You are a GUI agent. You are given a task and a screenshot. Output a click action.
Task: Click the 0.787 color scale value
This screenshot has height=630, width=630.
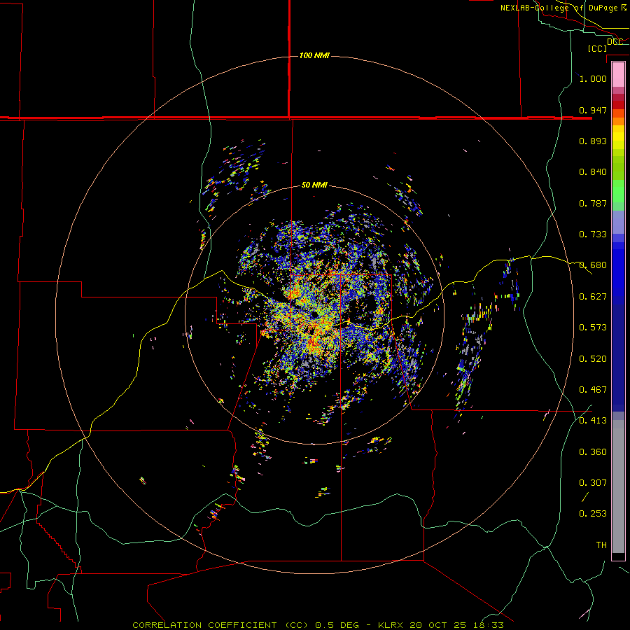[x=593, y=203]
